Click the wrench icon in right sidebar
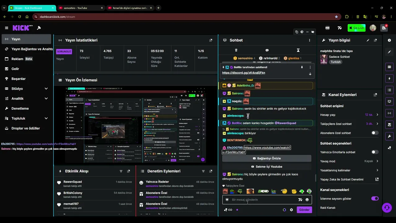Viewport: 396px width, 223px height. [389, 136]
